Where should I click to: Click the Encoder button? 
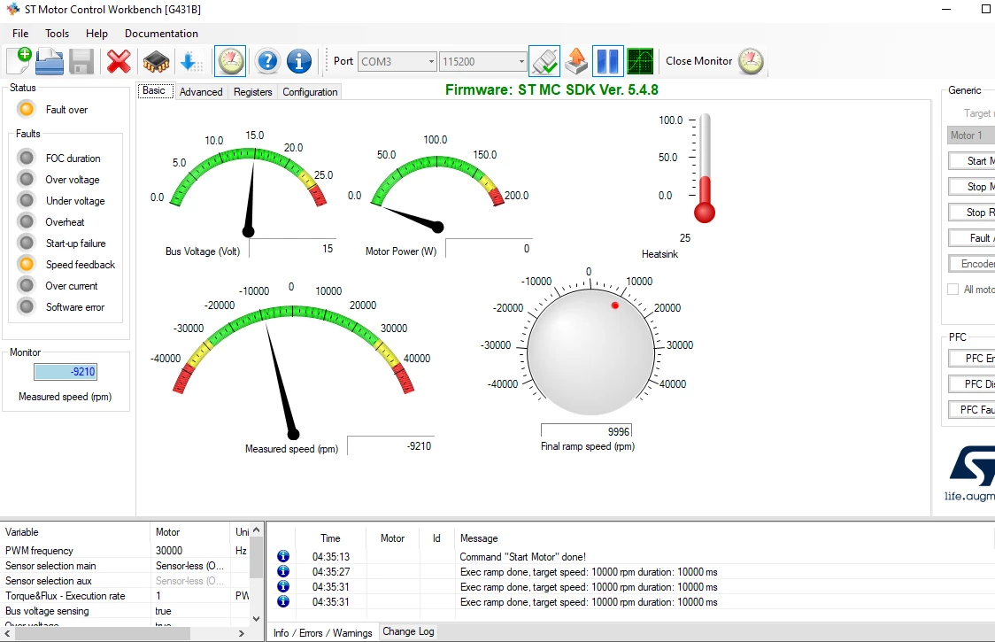click(971, 264)
